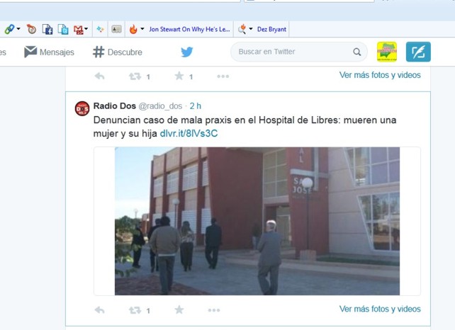Open the three-dot menu on the upper tweet
455x330 pixels.
[223, 76]
